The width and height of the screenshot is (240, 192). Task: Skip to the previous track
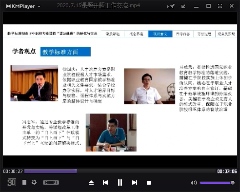105,183
